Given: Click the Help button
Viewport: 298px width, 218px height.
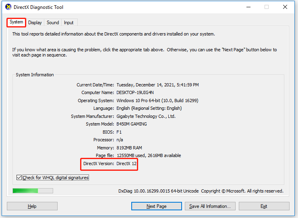Looking at the screenshot, I should point(32,206).
